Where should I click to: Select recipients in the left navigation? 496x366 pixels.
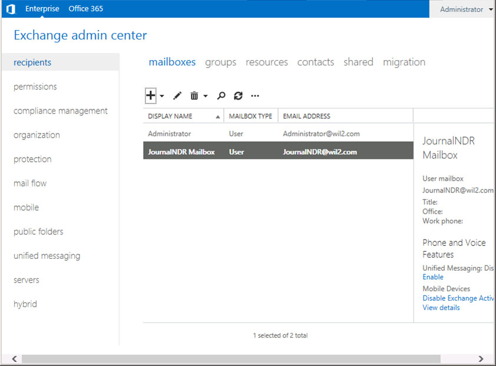coord(61,62)
